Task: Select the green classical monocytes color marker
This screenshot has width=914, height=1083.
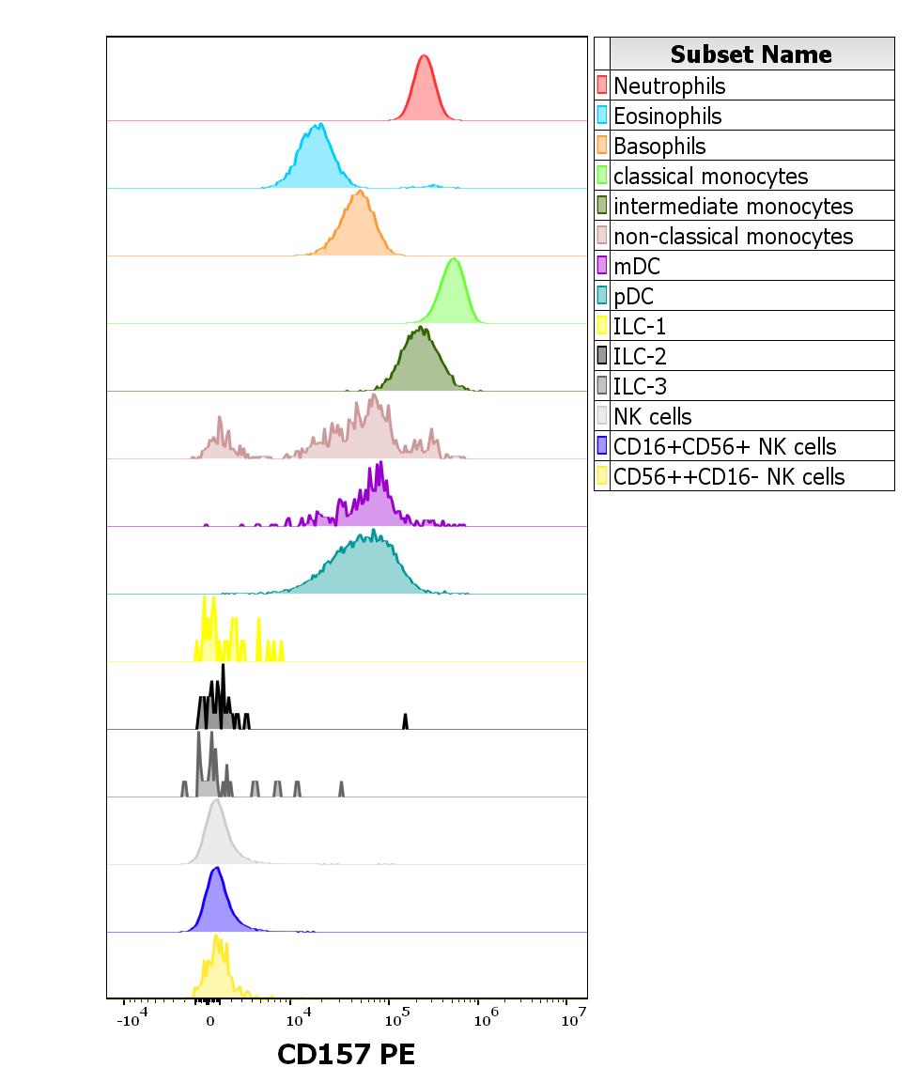Action: pyautogui.click(x=602, y=176)
